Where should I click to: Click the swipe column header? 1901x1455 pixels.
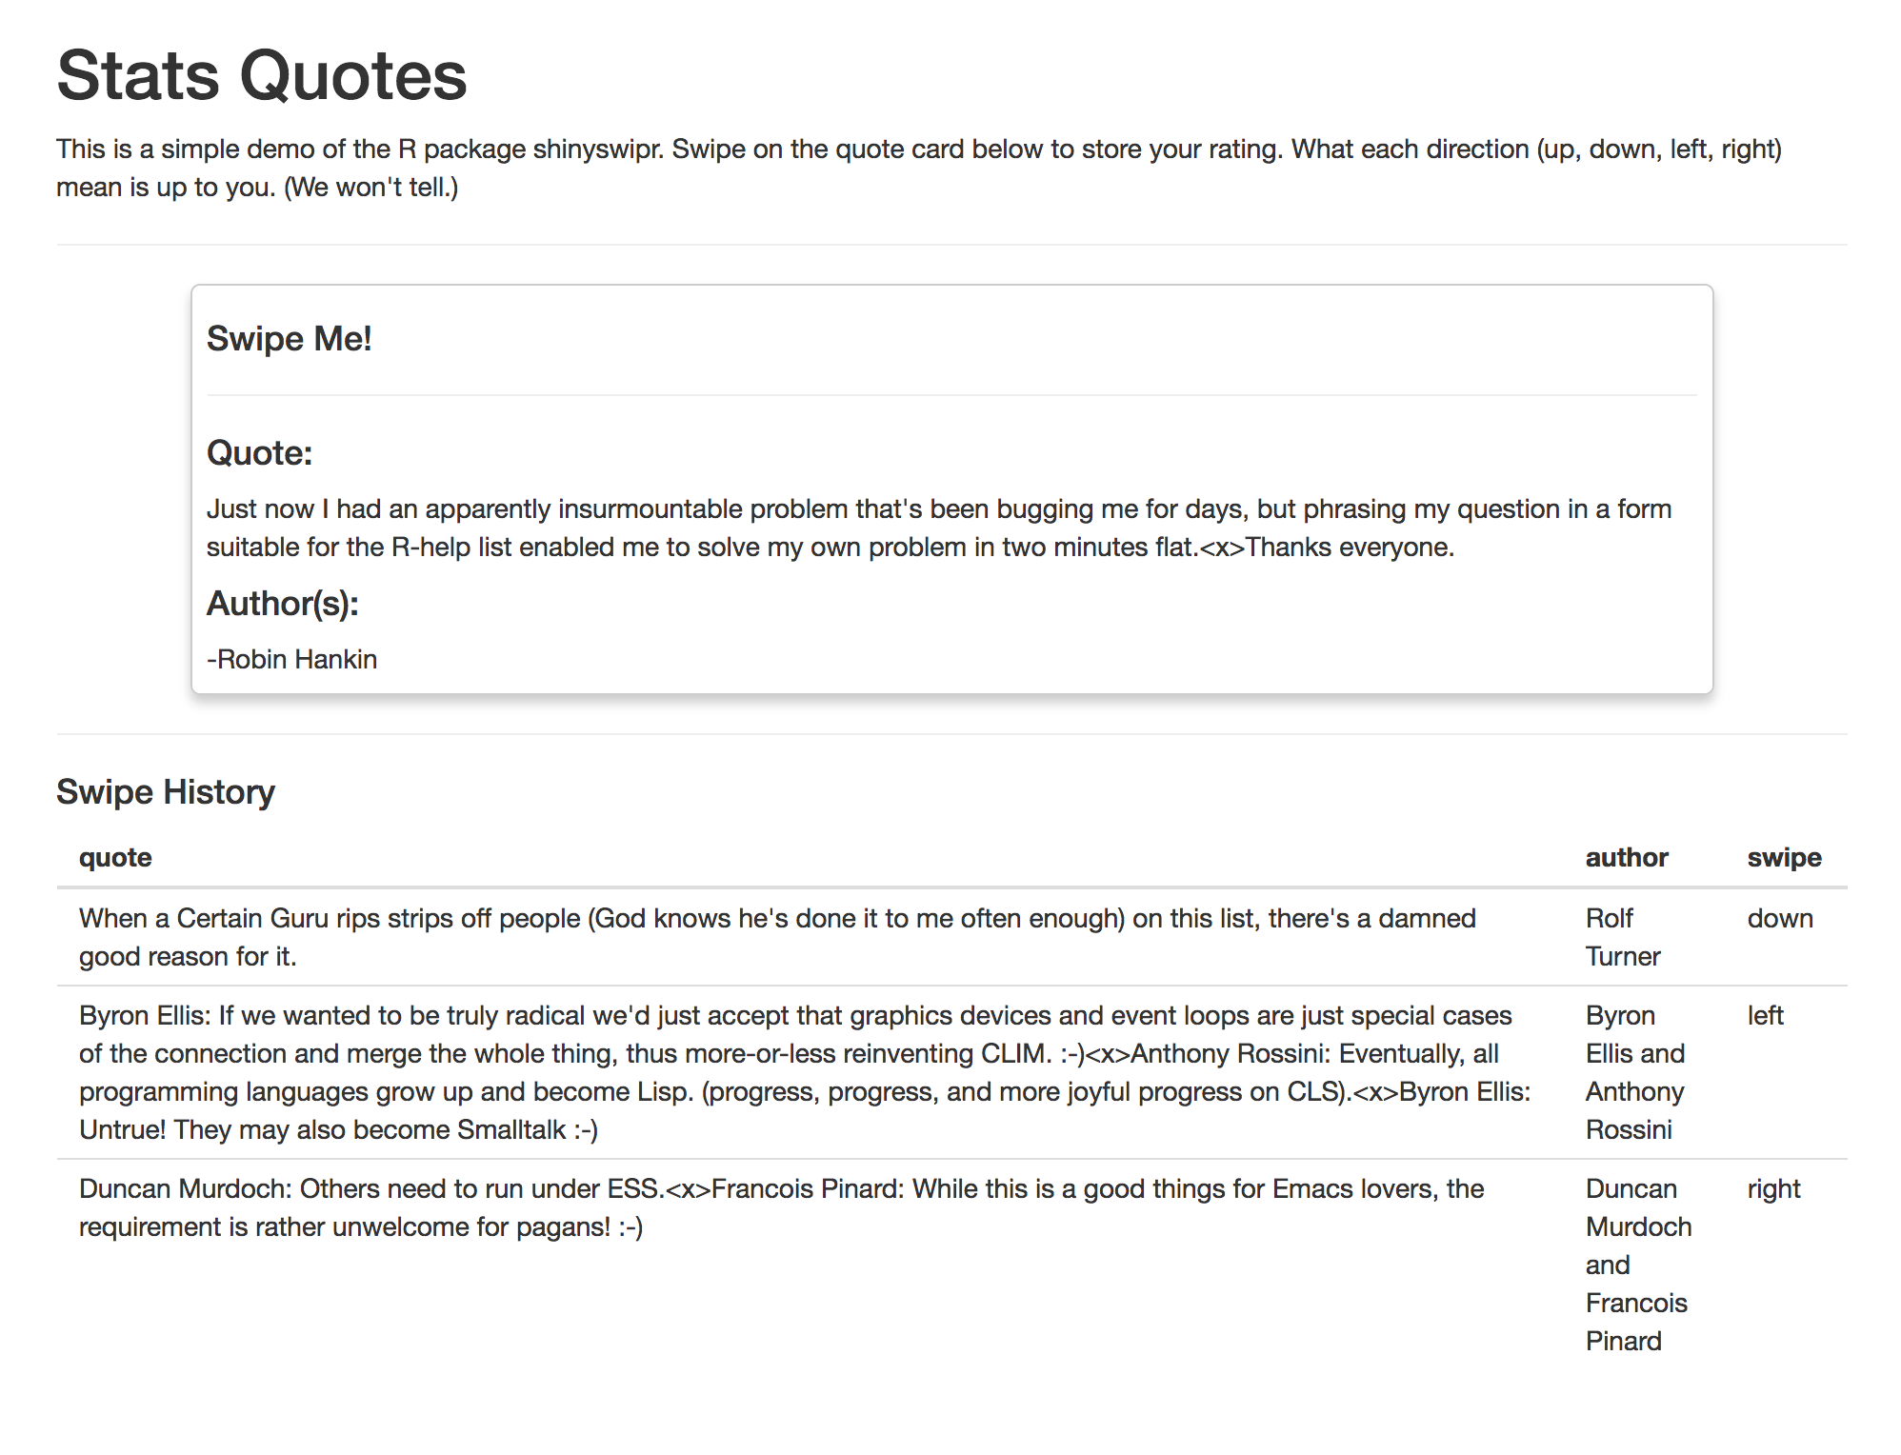[x=1784, y=858]
